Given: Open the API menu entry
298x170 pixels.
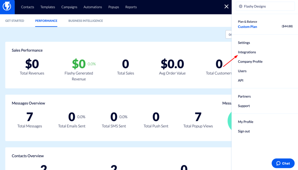Looking at the screenshot, I should (241, 80).
